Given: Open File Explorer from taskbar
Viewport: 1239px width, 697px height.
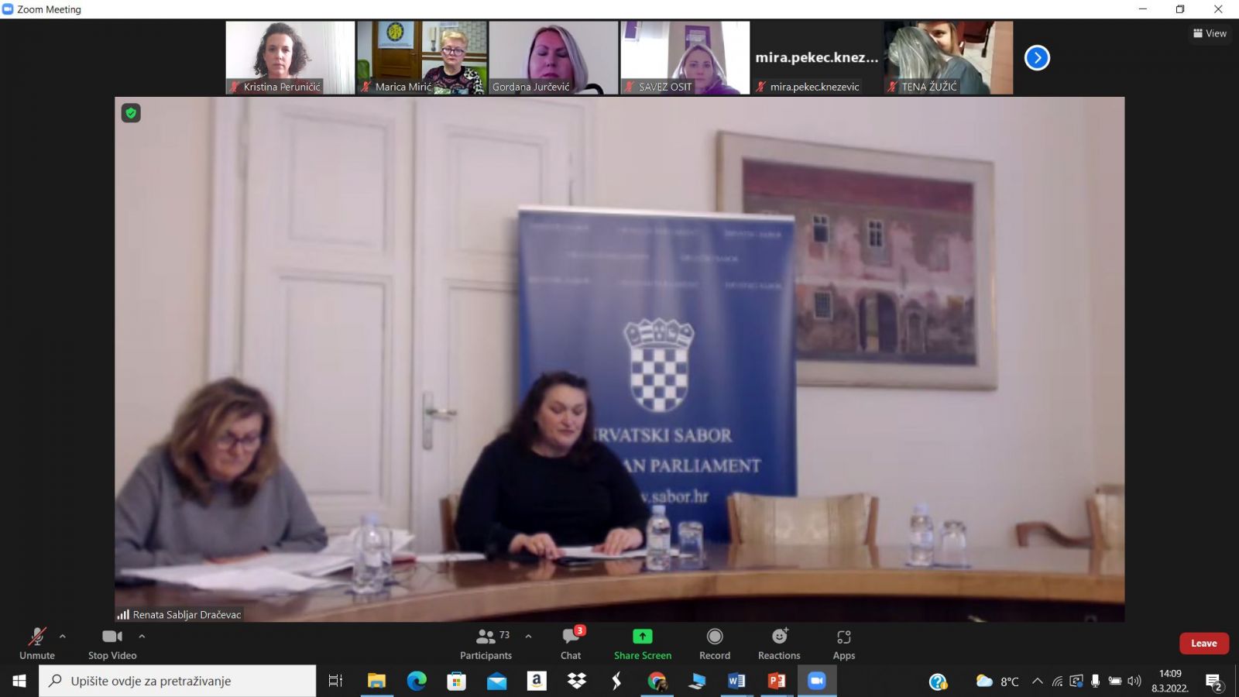Looking at the screenshot, I should pos(376,681).
